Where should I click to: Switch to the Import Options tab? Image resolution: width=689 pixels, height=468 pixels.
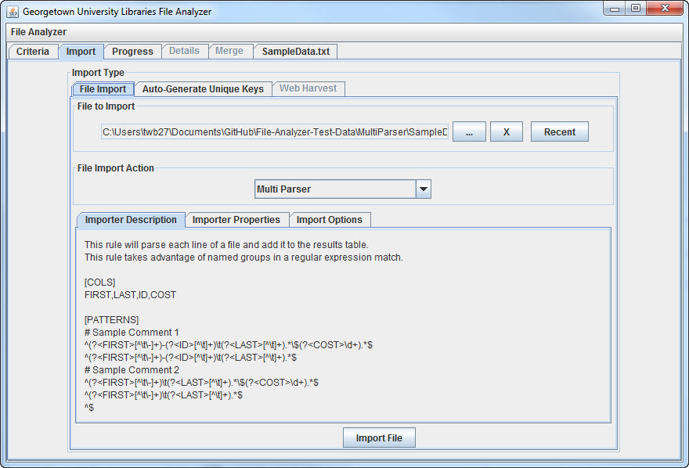[x=329, y=220]
